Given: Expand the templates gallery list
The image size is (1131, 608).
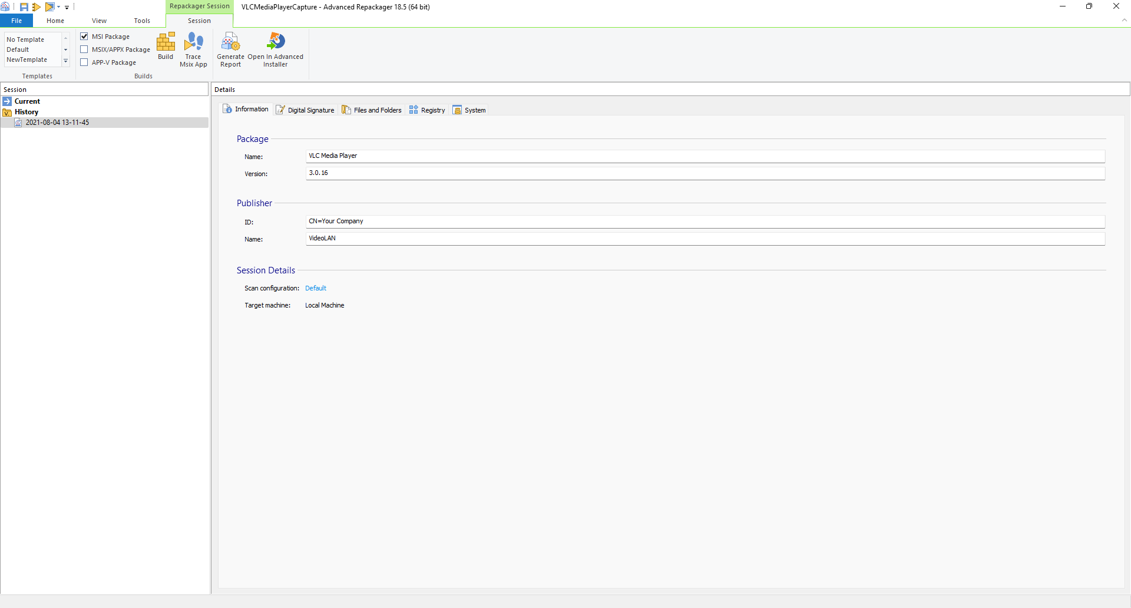Looking at the screenshot, I should (65, 61).
